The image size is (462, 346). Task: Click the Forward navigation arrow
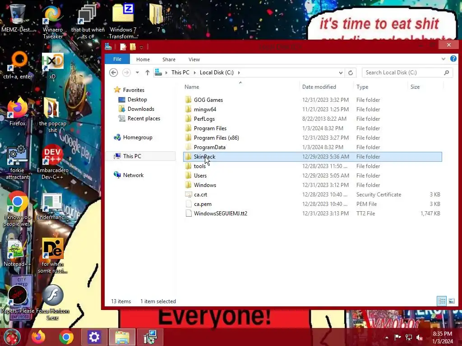tap(126, 73)
